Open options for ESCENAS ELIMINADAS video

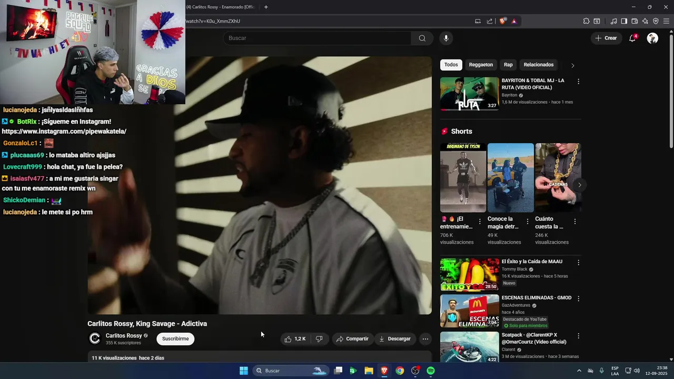click(x=578, y=298)
